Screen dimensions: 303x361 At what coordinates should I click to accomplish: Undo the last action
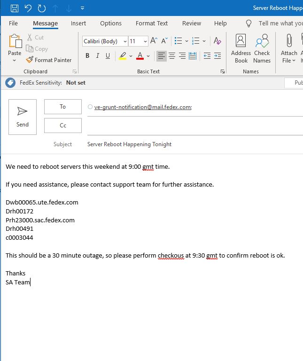coord(28,8)
